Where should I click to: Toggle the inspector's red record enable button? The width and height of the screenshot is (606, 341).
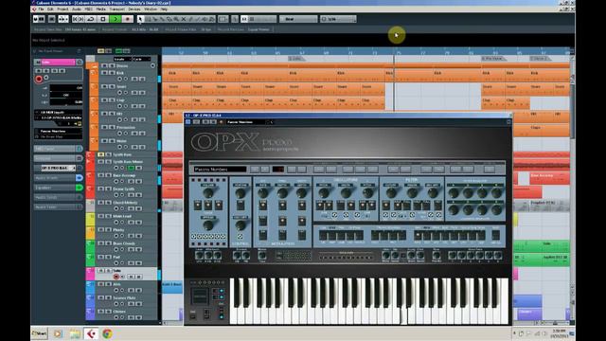39,79
